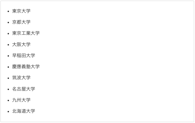Click the 東京大学 list item

(x=21, y=11)
